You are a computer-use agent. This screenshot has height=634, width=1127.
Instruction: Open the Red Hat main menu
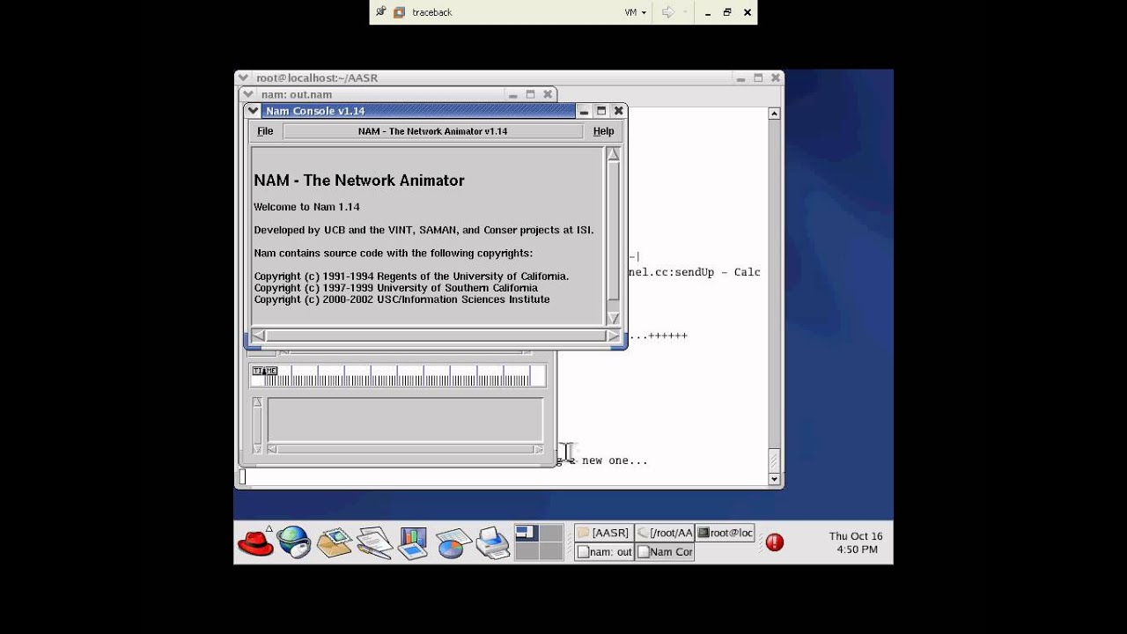[256, 542]
